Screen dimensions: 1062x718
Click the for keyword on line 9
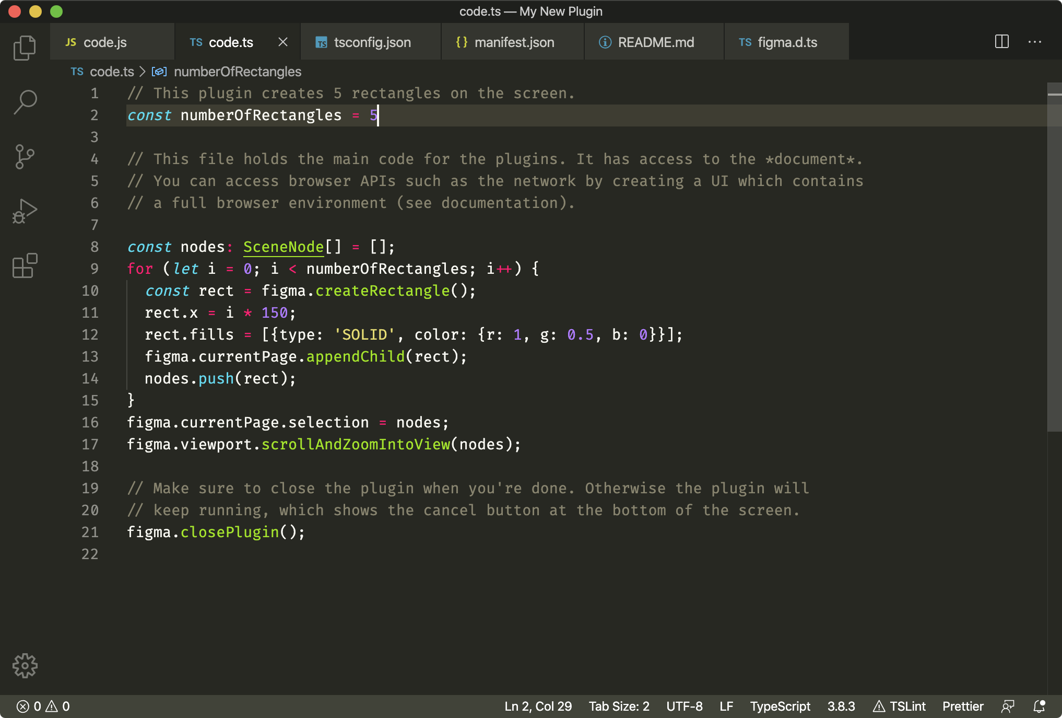[140, 269]
